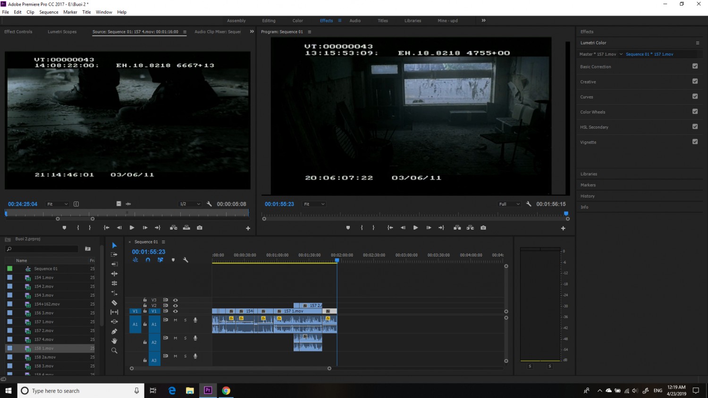
Task: Open the Sequence menu
Action: tap(49, 12)
